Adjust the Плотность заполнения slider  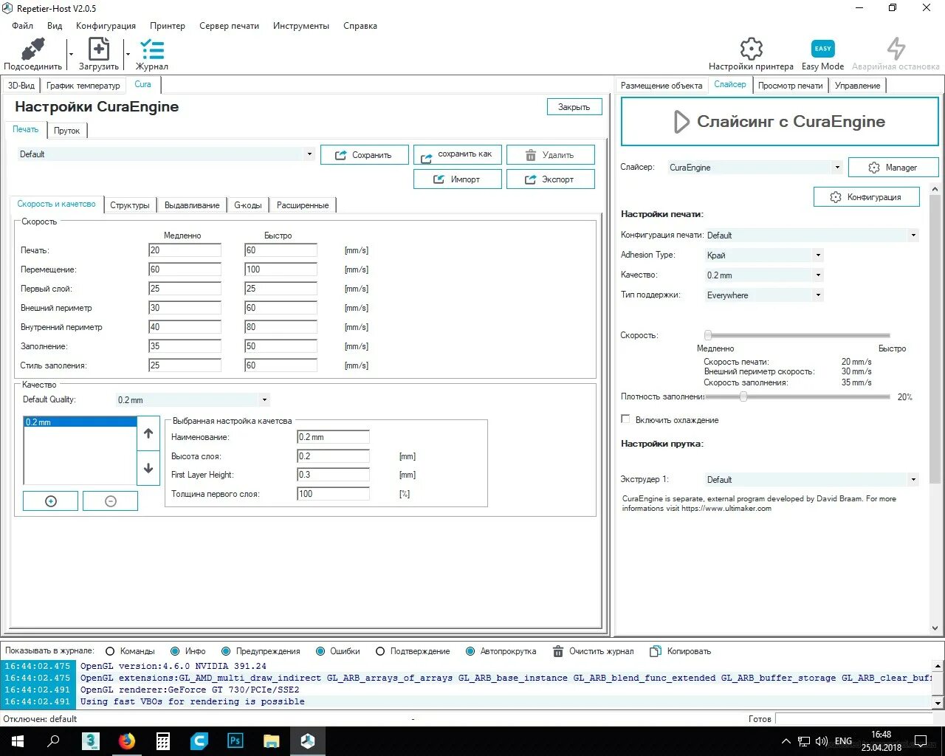point(743,396)
